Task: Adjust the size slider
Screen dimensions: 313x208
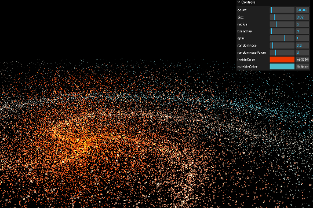Action: [x=282, y=17]
